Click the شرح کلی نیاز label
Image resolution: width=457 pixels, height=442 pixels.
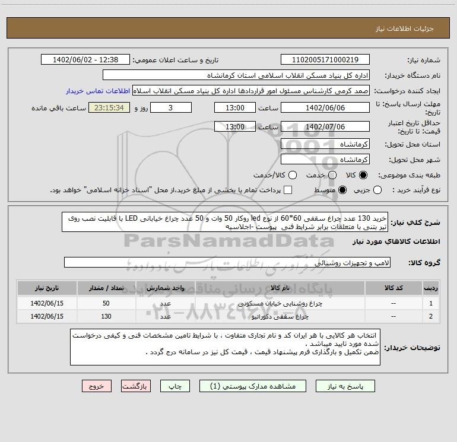click(415, 222)
